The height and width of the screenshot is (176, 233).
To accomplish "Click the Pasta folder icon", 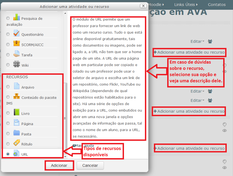I will [17, 133].
